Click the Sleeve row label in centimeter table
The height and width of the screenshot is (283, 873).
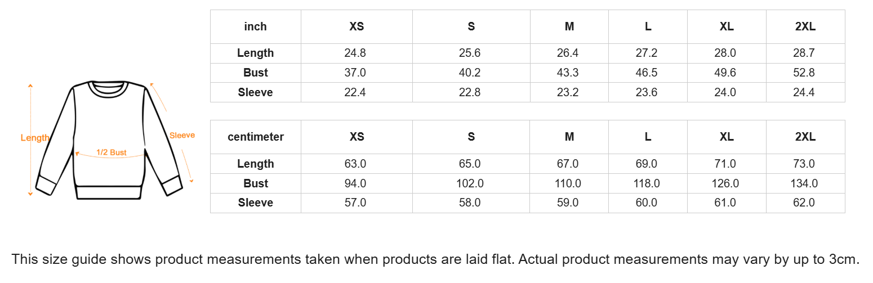click(255, 203)
